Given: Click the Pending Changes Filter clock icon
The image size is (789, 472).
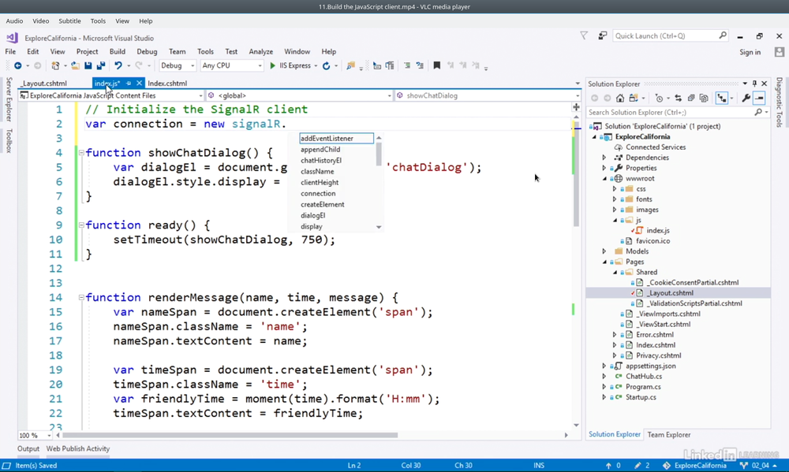Looking at the screenshot, I should pyautogui.click(x=659, y=98).
